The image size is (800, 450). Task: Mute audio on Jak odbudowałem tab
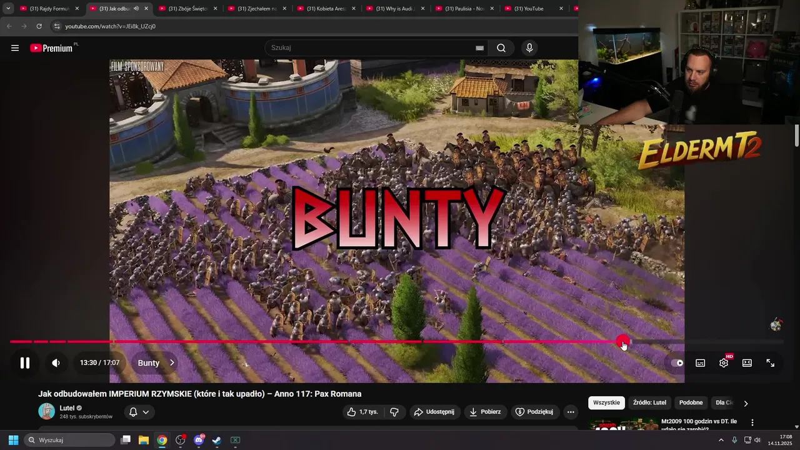[x=136, y=9]
